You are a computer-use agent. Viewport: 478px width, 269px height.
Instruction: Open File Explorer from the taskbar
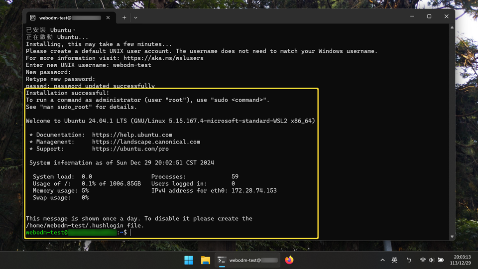click(x=205, y=260)
